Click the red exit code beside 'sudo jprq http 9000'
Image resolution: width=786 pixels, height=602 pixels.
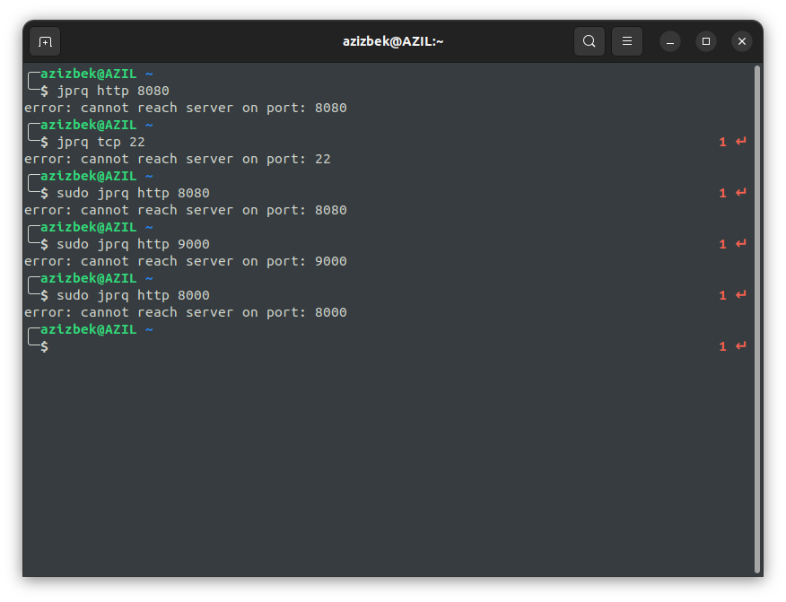pyautogui.click(x=723, y=243)
